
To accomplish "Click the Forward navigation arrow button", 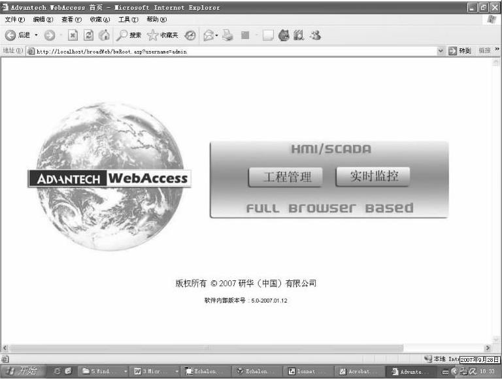I will 50,35.
